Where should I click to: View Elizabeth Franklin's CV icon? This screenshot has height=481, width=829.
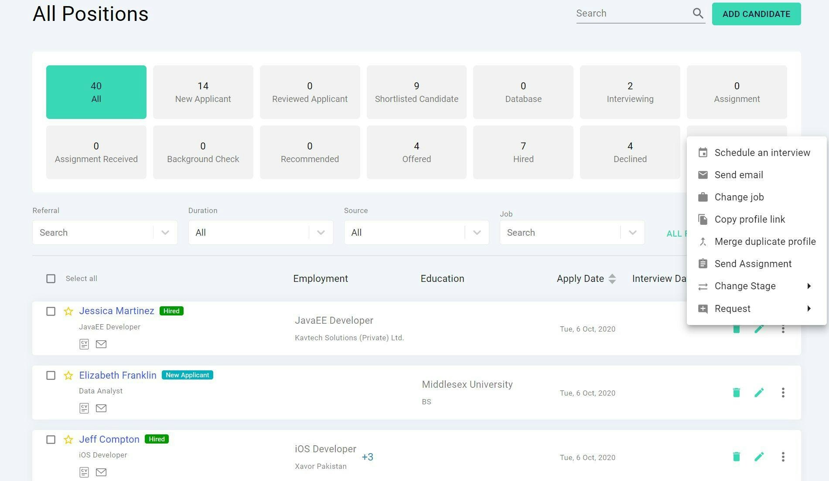click(84, 408)
